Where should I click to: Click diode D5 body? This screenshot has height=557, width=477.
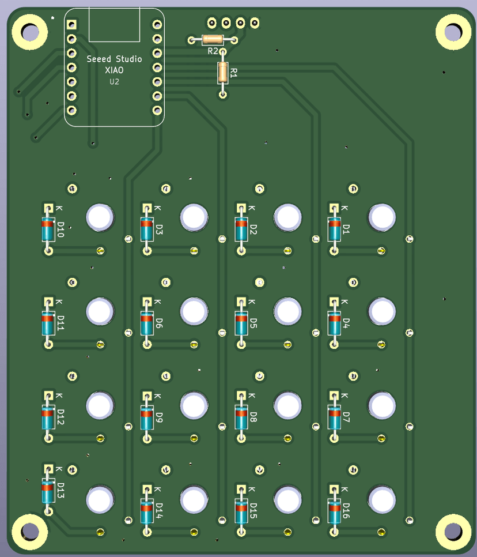(x=241, y=323)
